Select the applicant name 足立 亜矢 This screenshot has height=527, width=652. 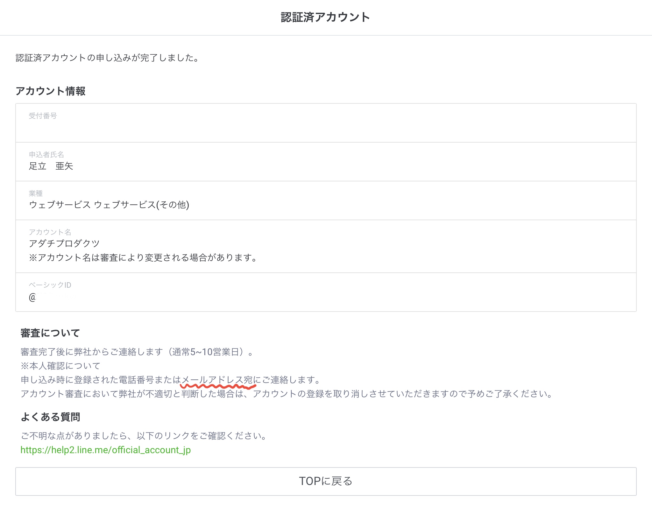(x=51, y=166)
